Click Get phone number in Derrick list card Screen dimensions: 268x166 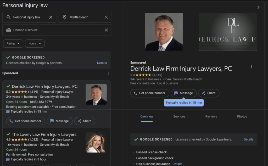coord(25,121)
